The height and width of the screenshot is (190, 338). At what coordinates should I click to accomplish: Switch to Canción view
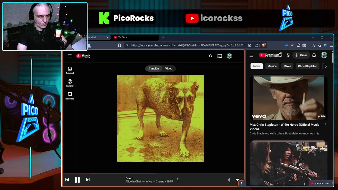(154, 68)
